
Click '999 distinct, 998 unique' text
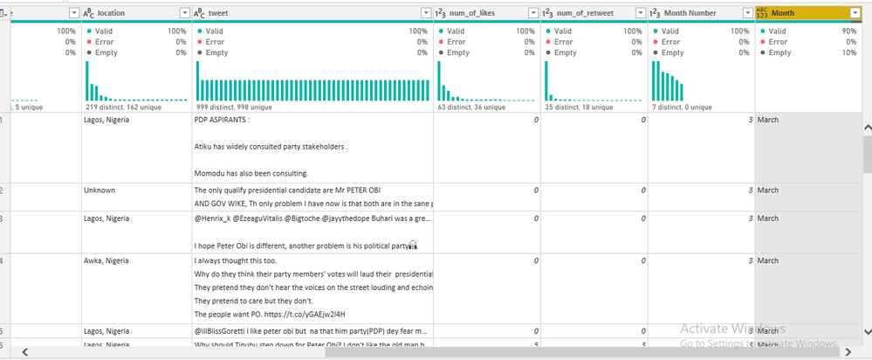pyautogui.click(x=234, y=107)
